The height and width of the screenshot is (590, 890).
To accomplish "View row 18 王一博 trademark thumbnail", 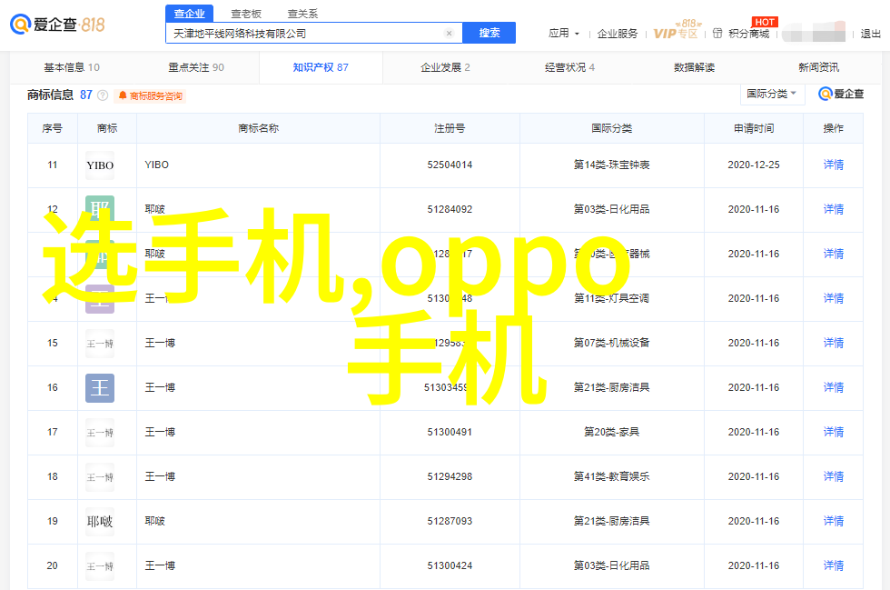I will (x=100, y=477).
